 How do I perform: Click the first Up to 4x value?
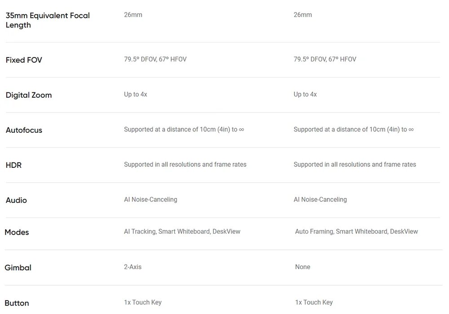[x=135, y=94]
